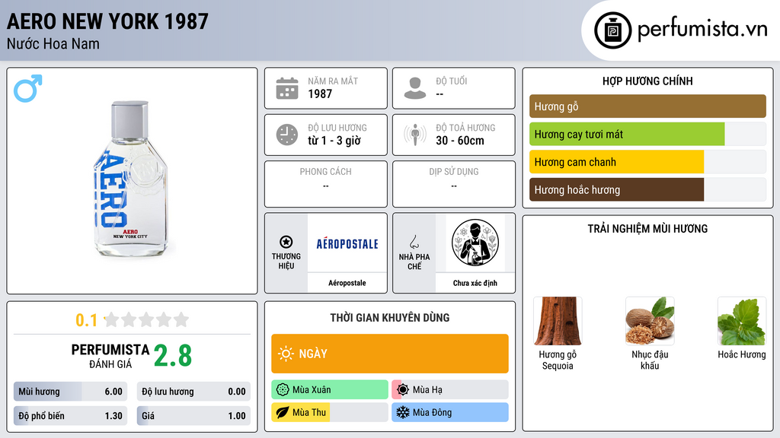Click the Trải nghiệm mùi hương heading

coord(647,229)
